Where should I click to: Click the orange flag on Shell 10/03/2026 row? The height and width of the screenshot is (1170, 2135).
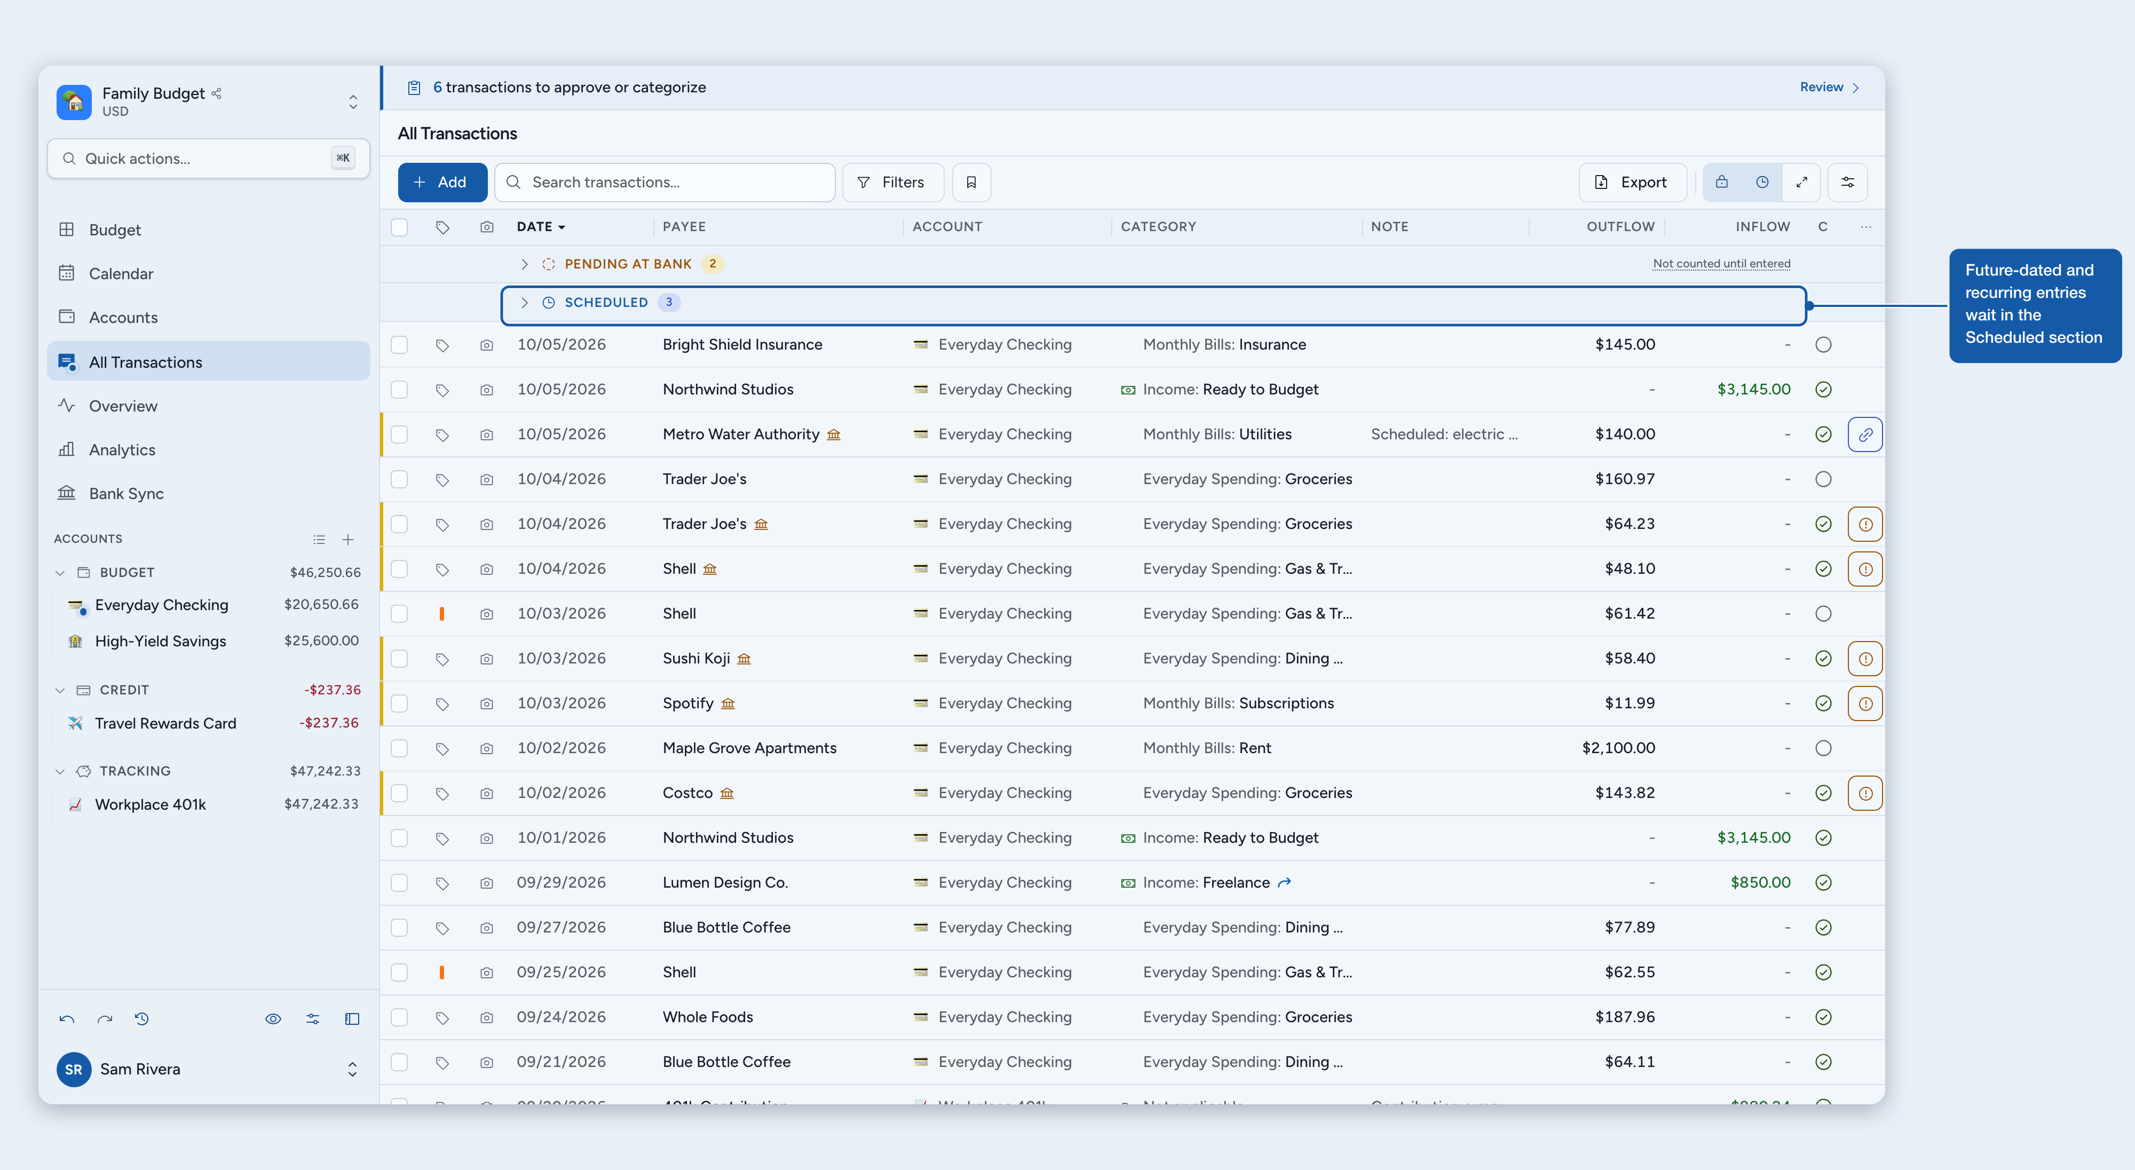pyautogui.click(x=442, y=614)
